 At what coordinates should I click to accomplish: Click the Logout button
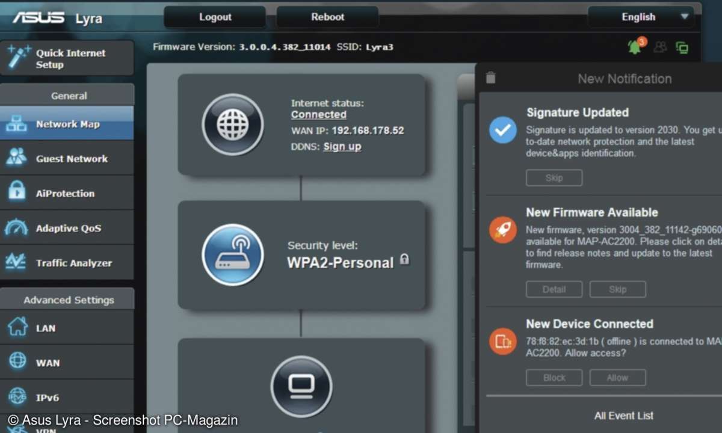coord(215,17)
